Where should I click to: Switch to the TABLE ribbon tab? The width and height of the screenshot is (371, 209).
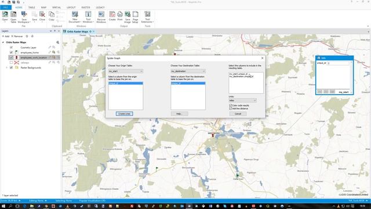point(31,8)
